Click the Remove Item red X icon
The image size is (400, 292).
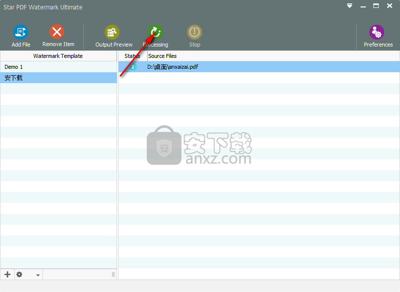tap(57, 32)
